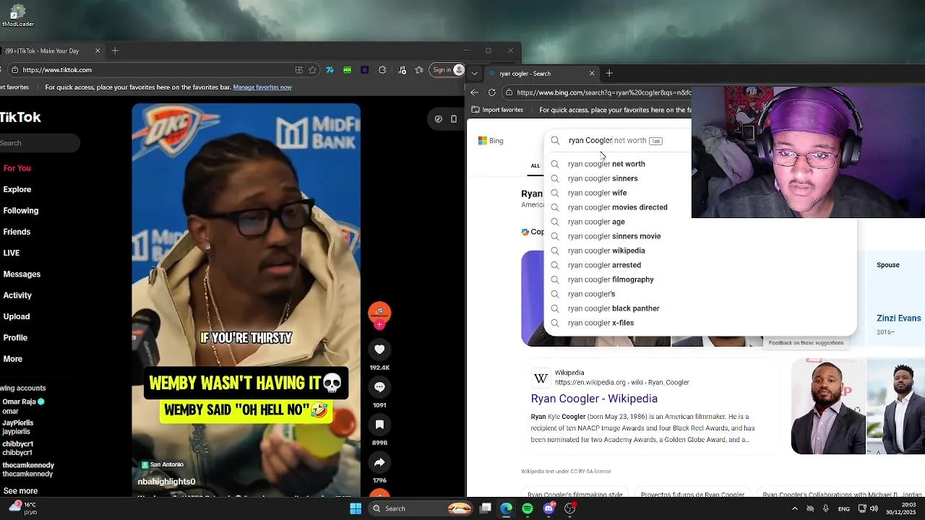This screenshot has height=520, width=925.
Task: Switch to the TikTok - Make Your Day tab
Action: pos(51,51)
